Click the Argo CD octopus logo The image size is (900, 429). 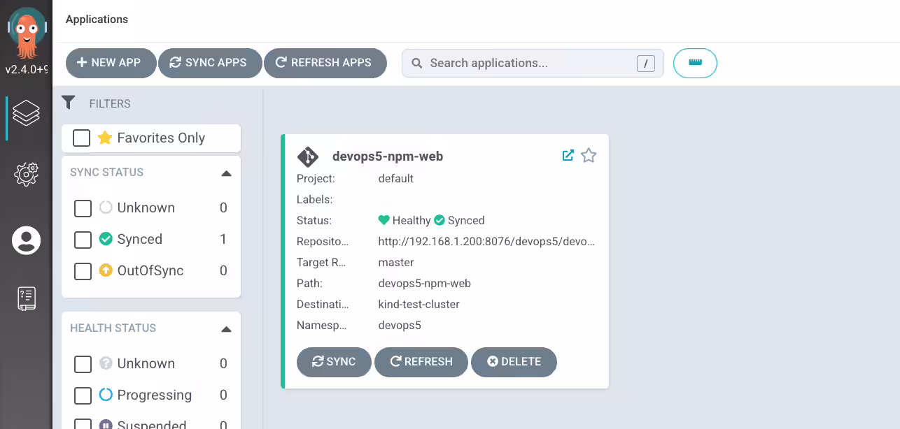click(x=27, y=33)
